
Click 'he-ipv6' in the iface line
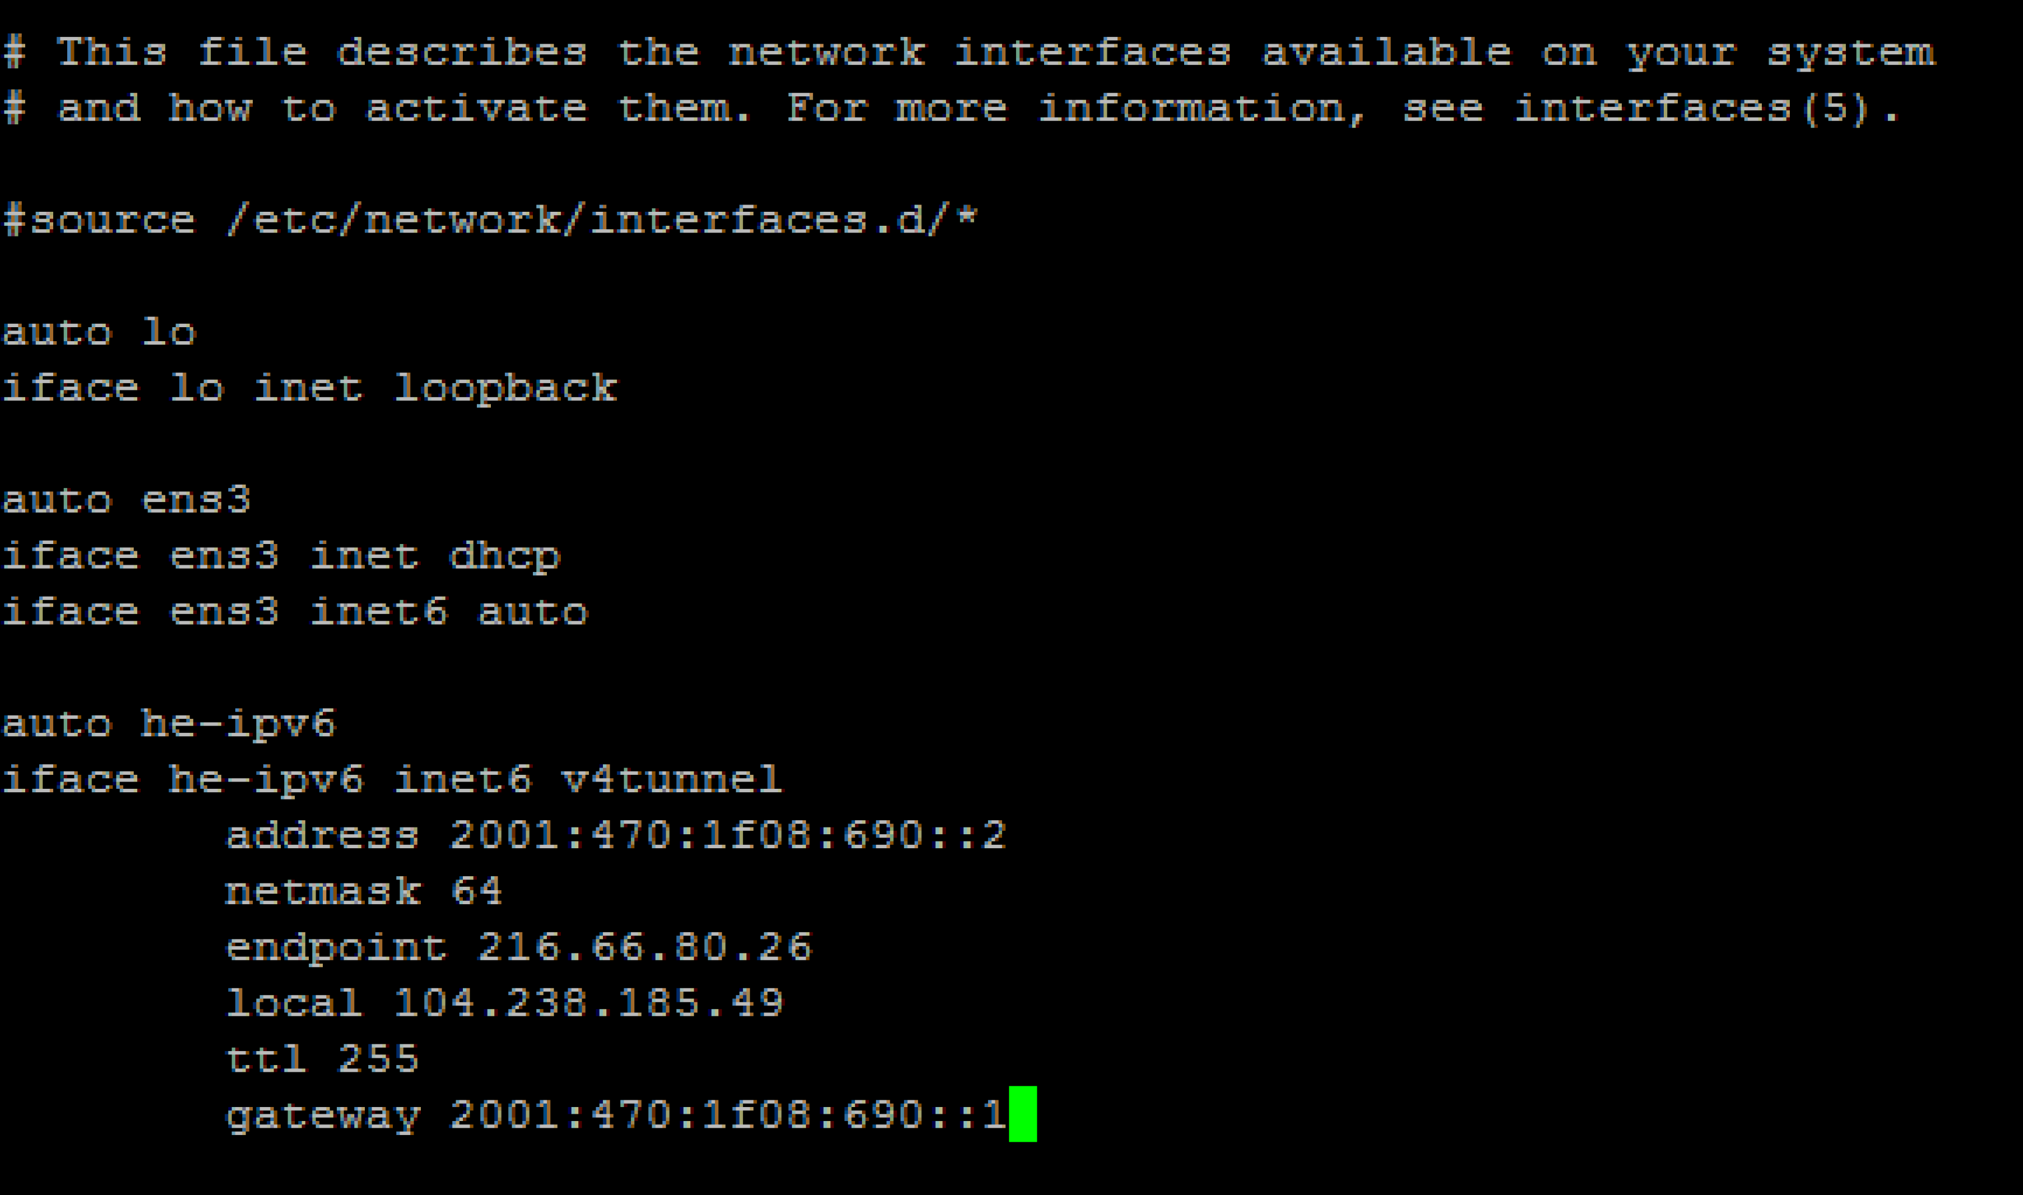pyautogui.click(x=267, y=779)
